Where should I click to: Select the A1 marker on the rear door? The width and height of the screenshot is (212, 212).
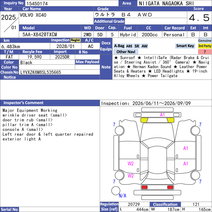coord(186,164)
